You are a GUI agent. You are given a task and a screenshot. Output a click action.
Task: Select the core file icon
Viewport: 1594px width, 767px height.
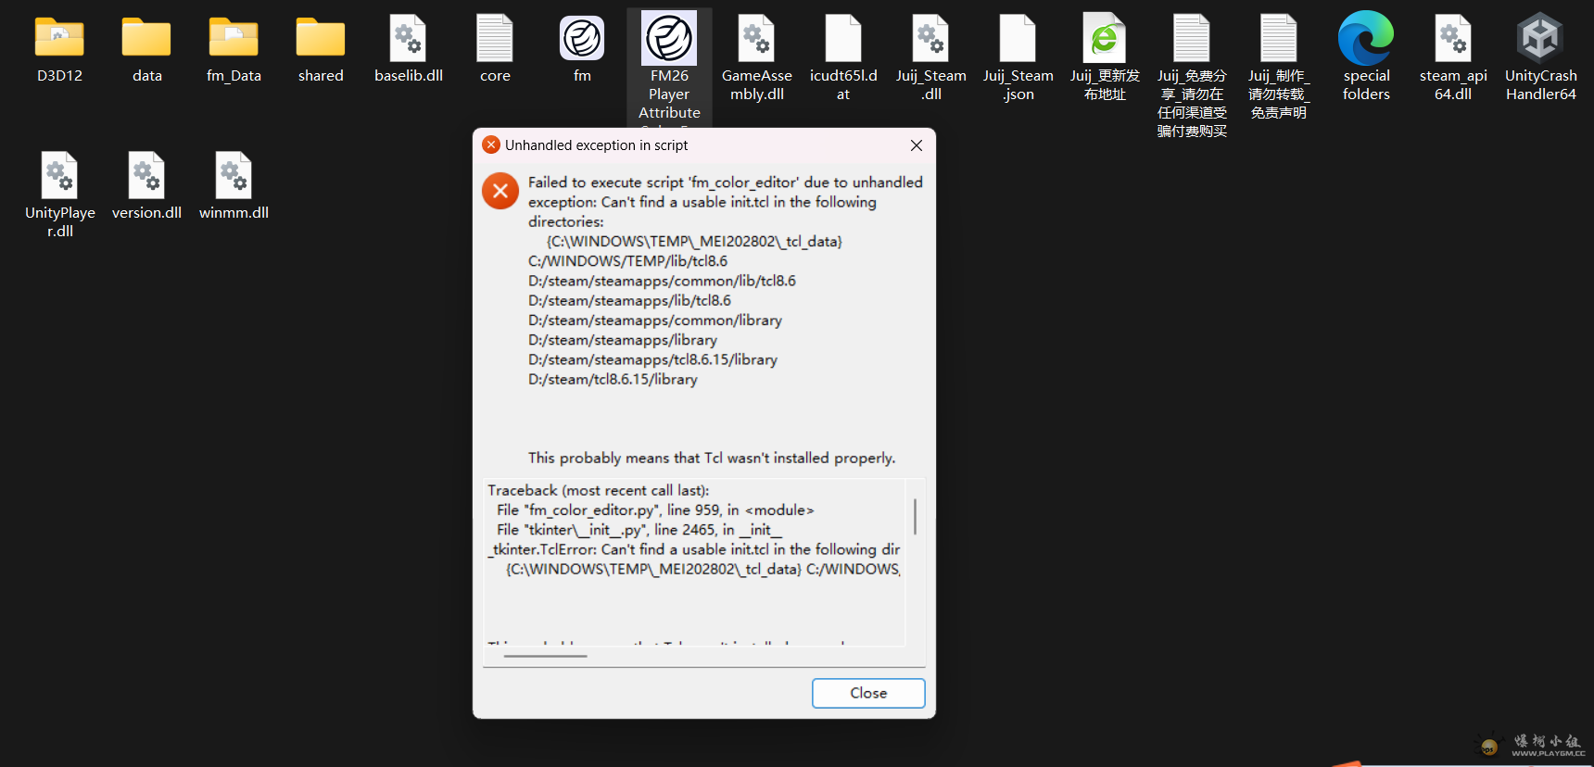495,39
